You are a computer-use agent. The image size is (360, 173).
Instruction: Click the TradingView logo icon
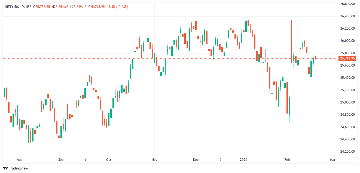pos(5,168)
